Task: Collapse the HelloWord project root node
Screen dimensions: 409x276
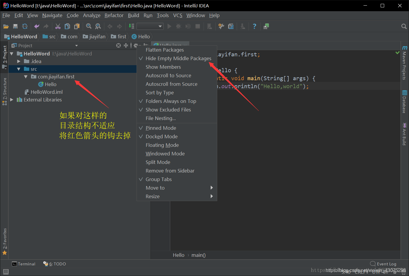Action: 12,54
